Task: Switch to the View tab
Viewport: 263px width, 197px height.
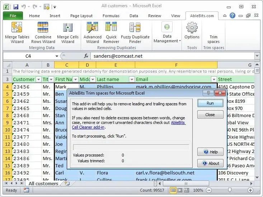Action: click(175, 16)
